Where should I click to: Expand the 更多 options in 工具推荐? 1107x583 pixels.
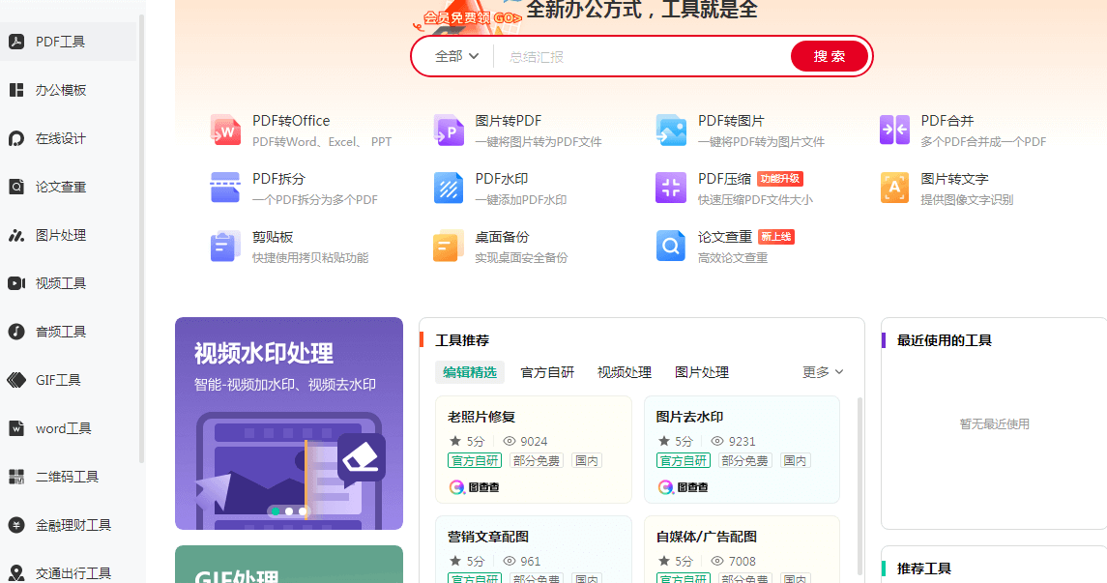tap(821, 371)
